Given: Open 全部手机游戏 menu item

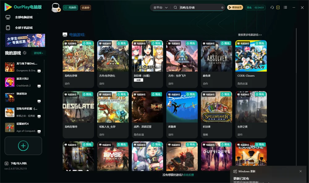Looking at the screenshot, I should [24, 28].
